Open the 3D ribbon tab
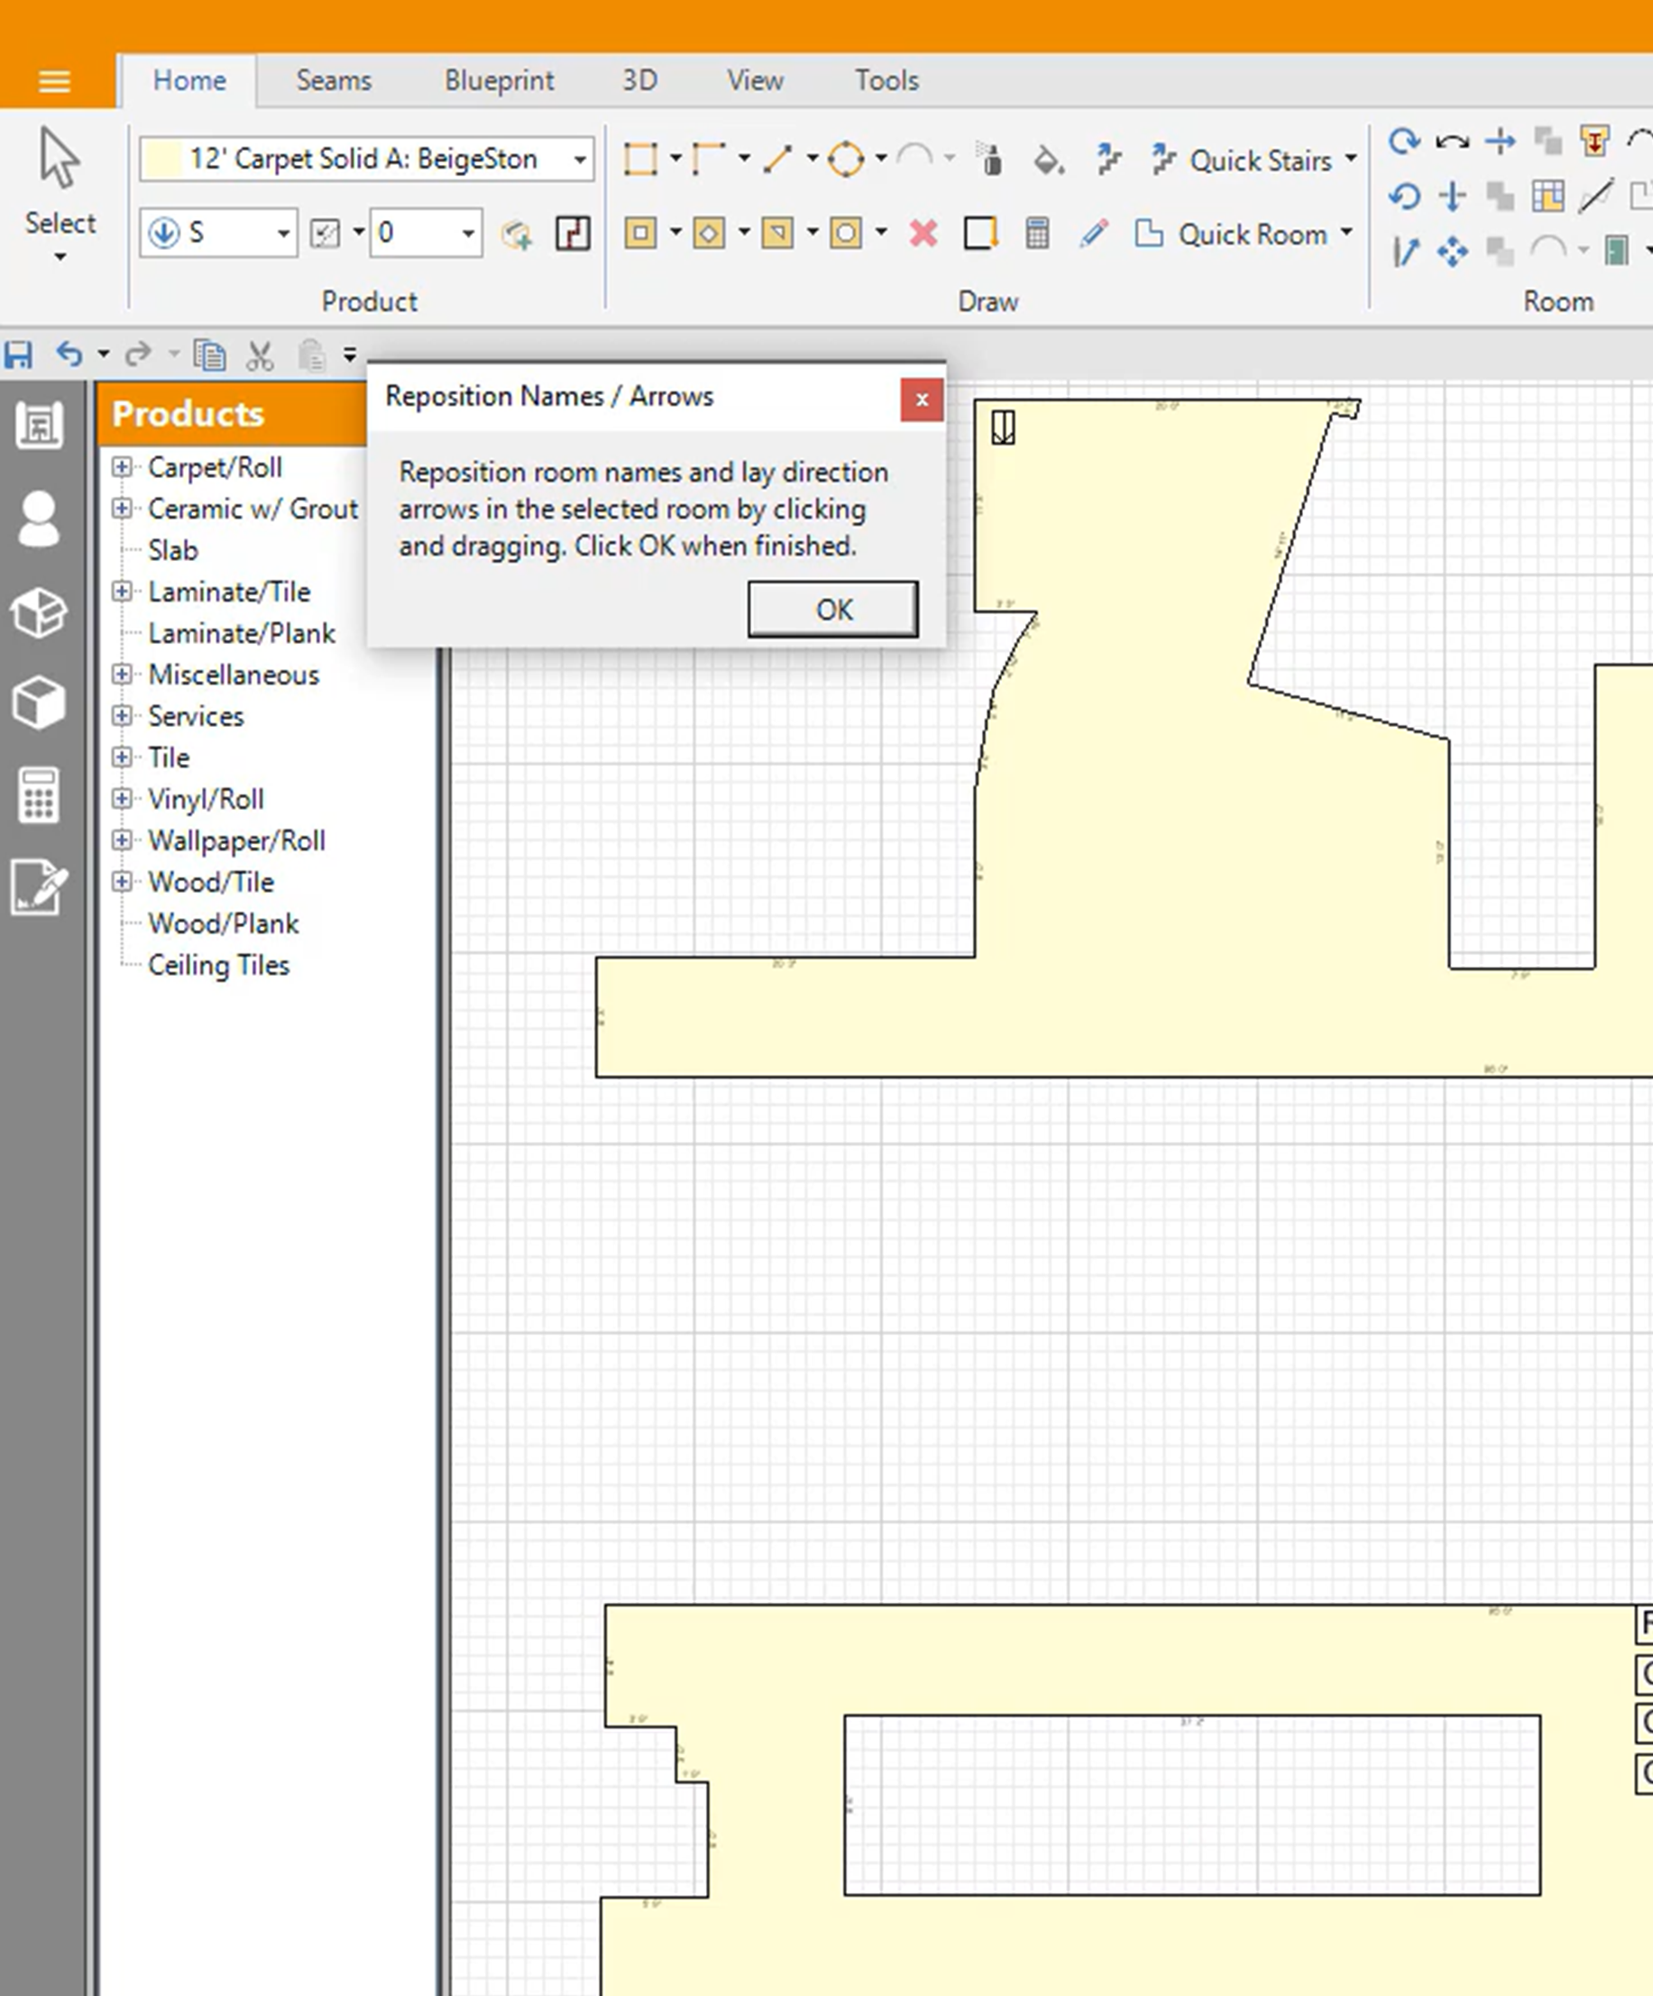The image size is (1653, 1996). (x=639, y=80)
